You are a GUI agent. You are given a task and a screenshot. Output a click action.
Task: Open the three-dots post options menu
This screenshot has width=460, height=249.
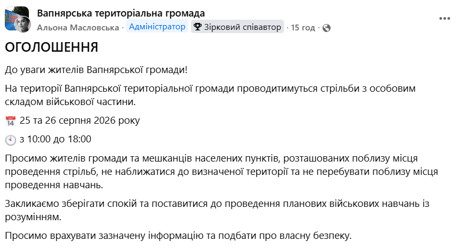point(444,19)
